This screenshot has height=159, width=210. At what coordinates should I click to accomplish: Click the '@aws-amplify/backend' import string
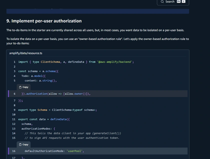[x=115, y=62]
